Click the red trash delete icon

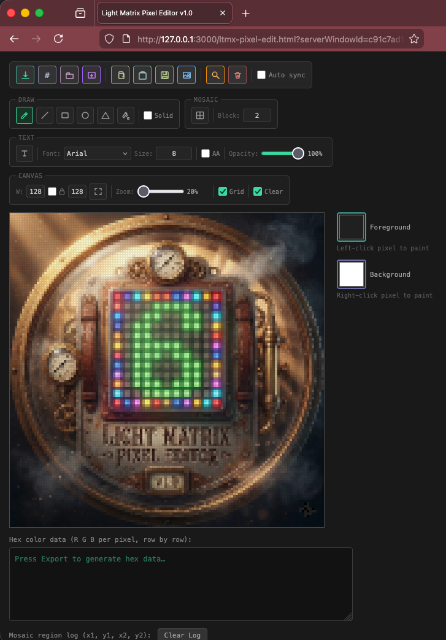point(237,75)
